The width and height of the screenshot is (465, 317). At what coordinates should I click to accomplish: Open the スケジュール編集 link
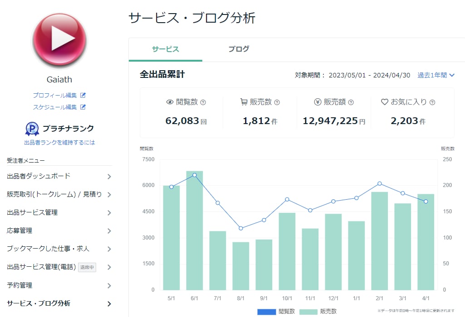pyautogui.click(x=55, y=107)
